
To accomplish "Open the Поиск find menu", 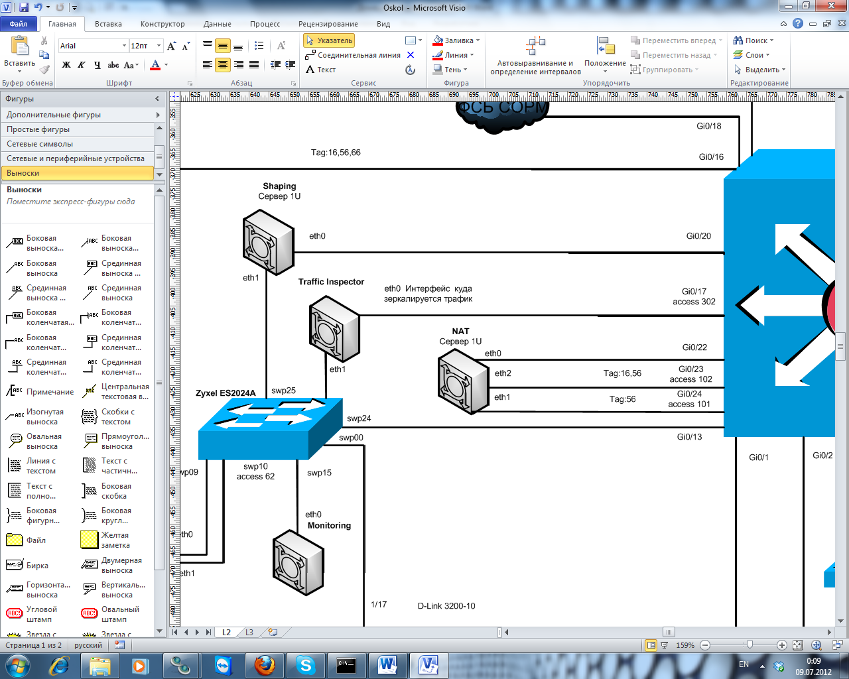I will coord(753,40).
